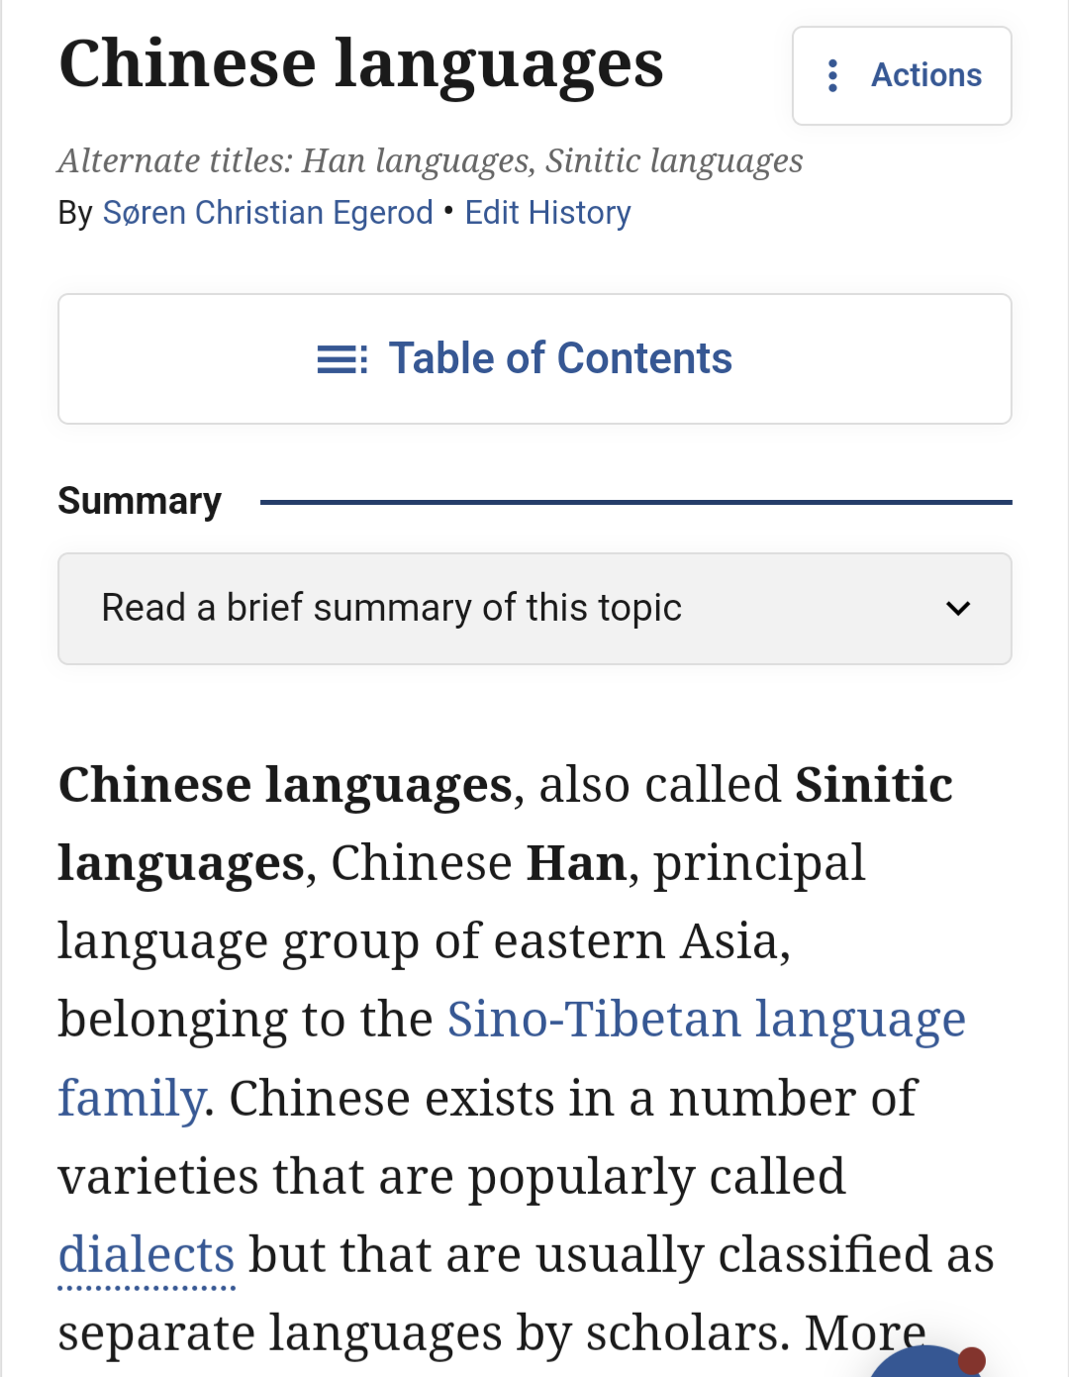This screenshot has width=1069, height=1377.
Task: Click the three-dot icon beside Actions
Action: pos(832,75)
